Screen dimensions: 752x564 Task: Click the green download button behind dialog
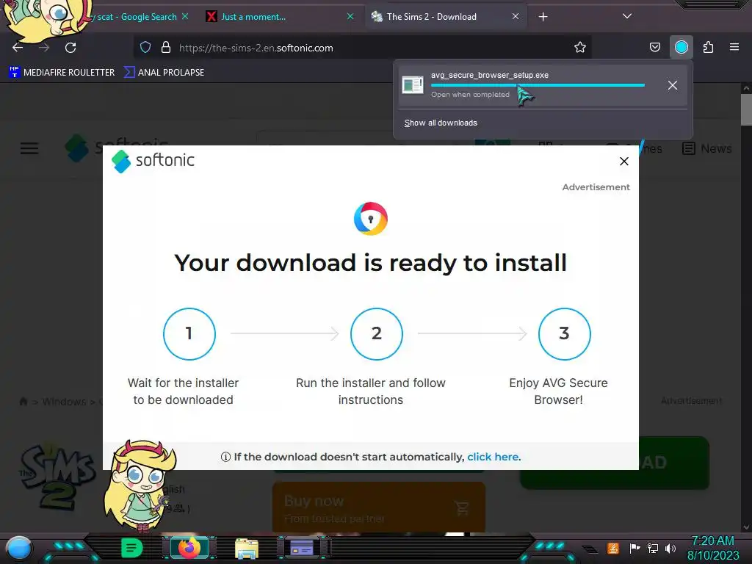tap(674, 463)
